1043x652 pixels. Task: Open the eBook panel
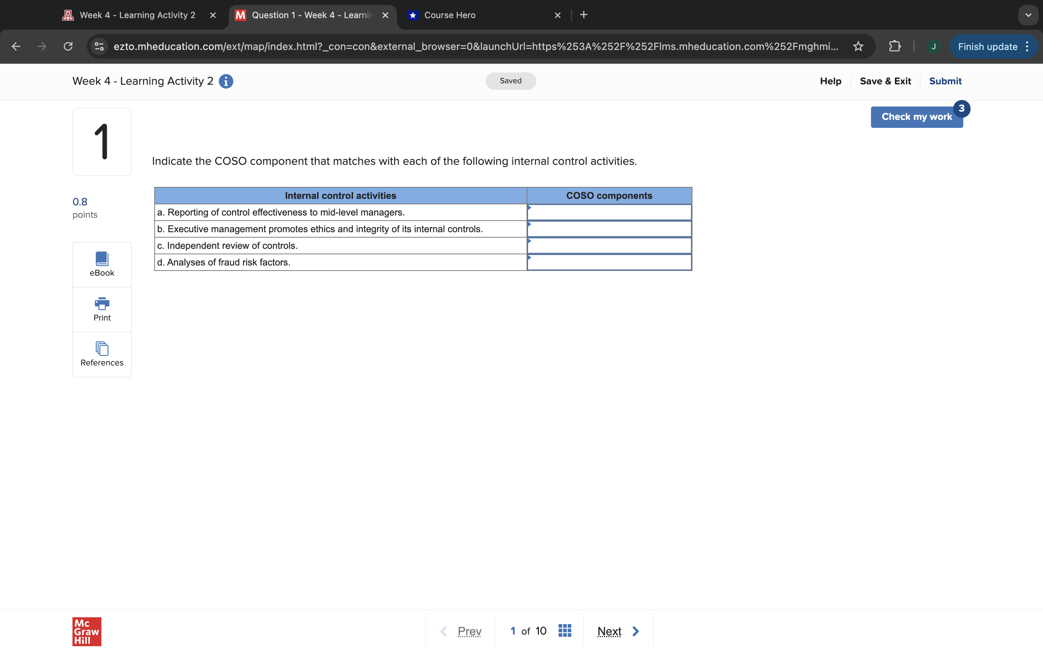102,263
